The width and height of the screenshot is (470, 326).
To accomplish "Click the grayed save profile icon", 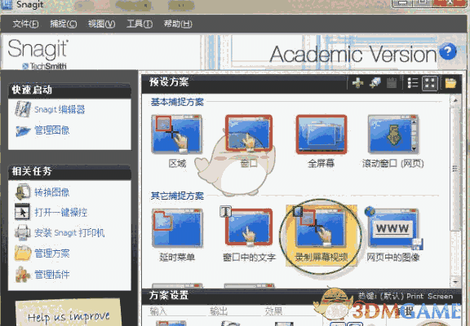I will [x=392, y=83].
